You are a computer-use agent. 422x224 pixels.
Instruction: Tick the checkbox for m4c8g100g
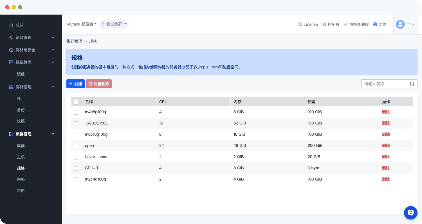(76, 112)
